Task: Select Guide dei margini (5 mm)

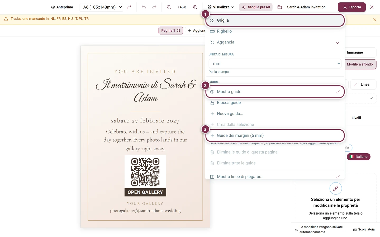Action: [x=275, y=136]
